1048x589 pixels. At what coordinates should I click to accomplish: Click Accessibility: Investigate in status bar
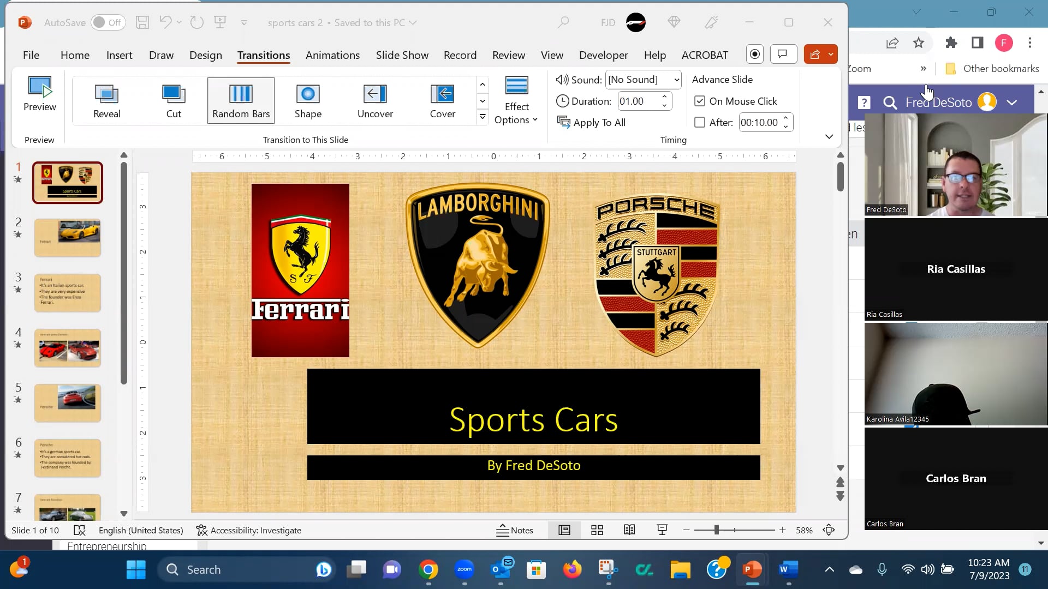(x=248, y=530)
